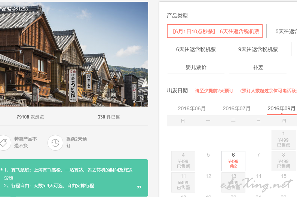Click date 12 in the calendar
The width and height of the screenshot is (297, 197).
pyautogui.click(x=208, y=176)
